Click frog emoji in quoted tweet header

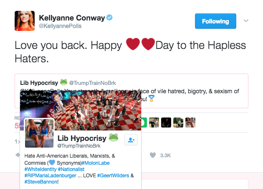pyautogui.click(x=63, y=82)
